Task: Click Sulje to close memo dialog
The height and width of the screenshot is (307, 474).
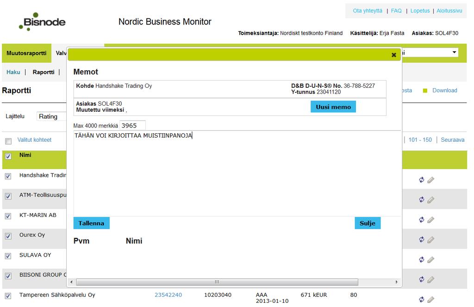Action: point(367,223)
